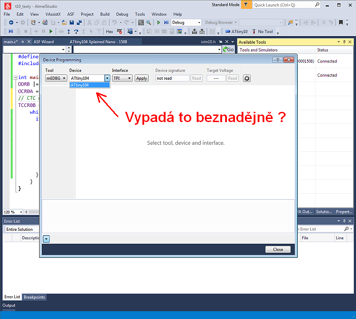
Task: Open the Window menu
Action: 159,14
